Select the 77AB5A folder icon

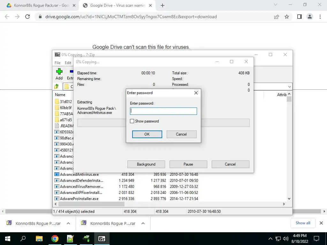coord(57,114)
